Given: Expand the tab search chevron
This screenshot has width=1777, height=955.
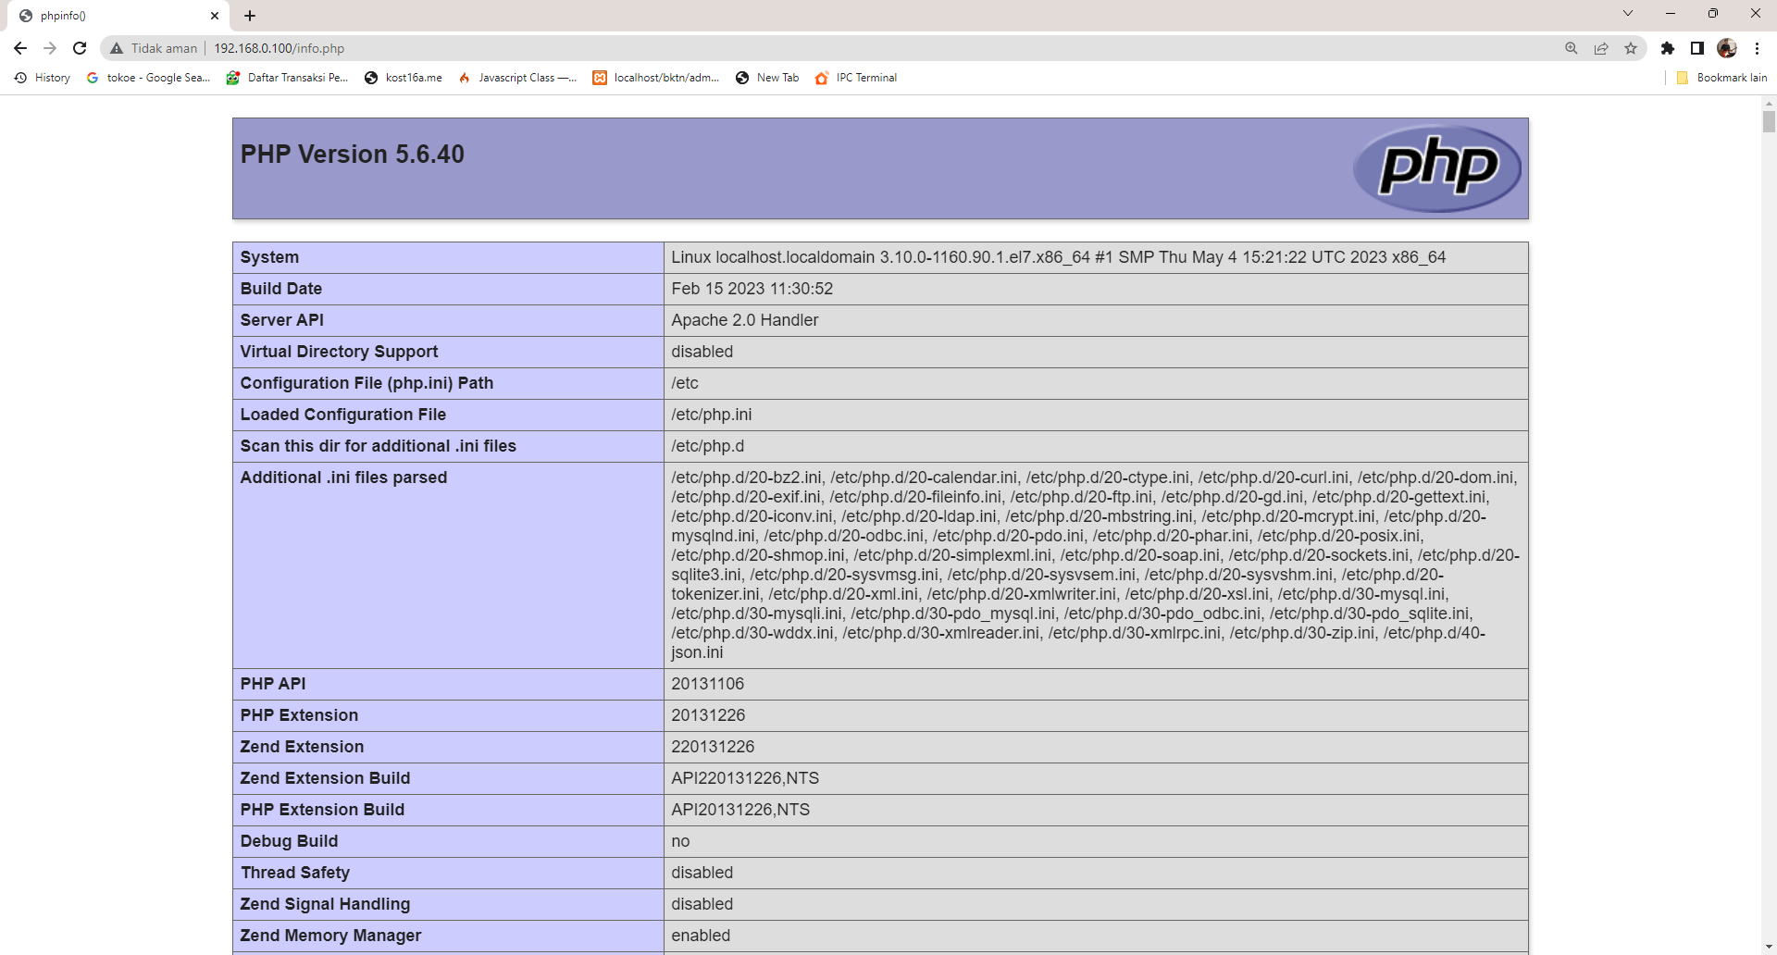Looking at the screenshot, I should coord(1628,13).
